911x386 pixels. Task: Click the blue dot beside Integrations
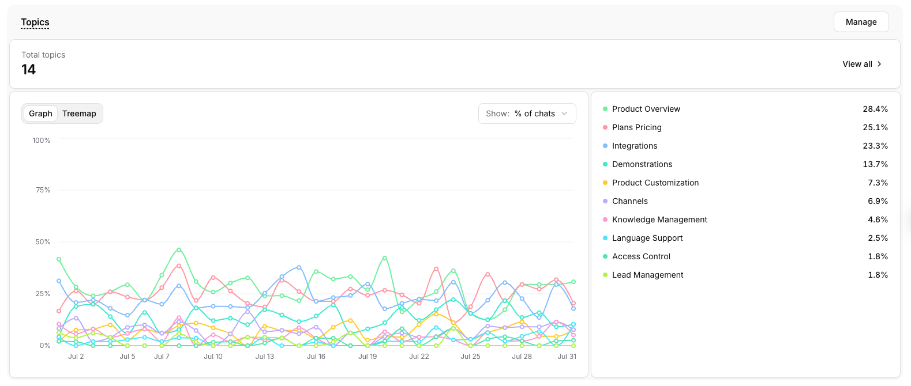point(605,146)
